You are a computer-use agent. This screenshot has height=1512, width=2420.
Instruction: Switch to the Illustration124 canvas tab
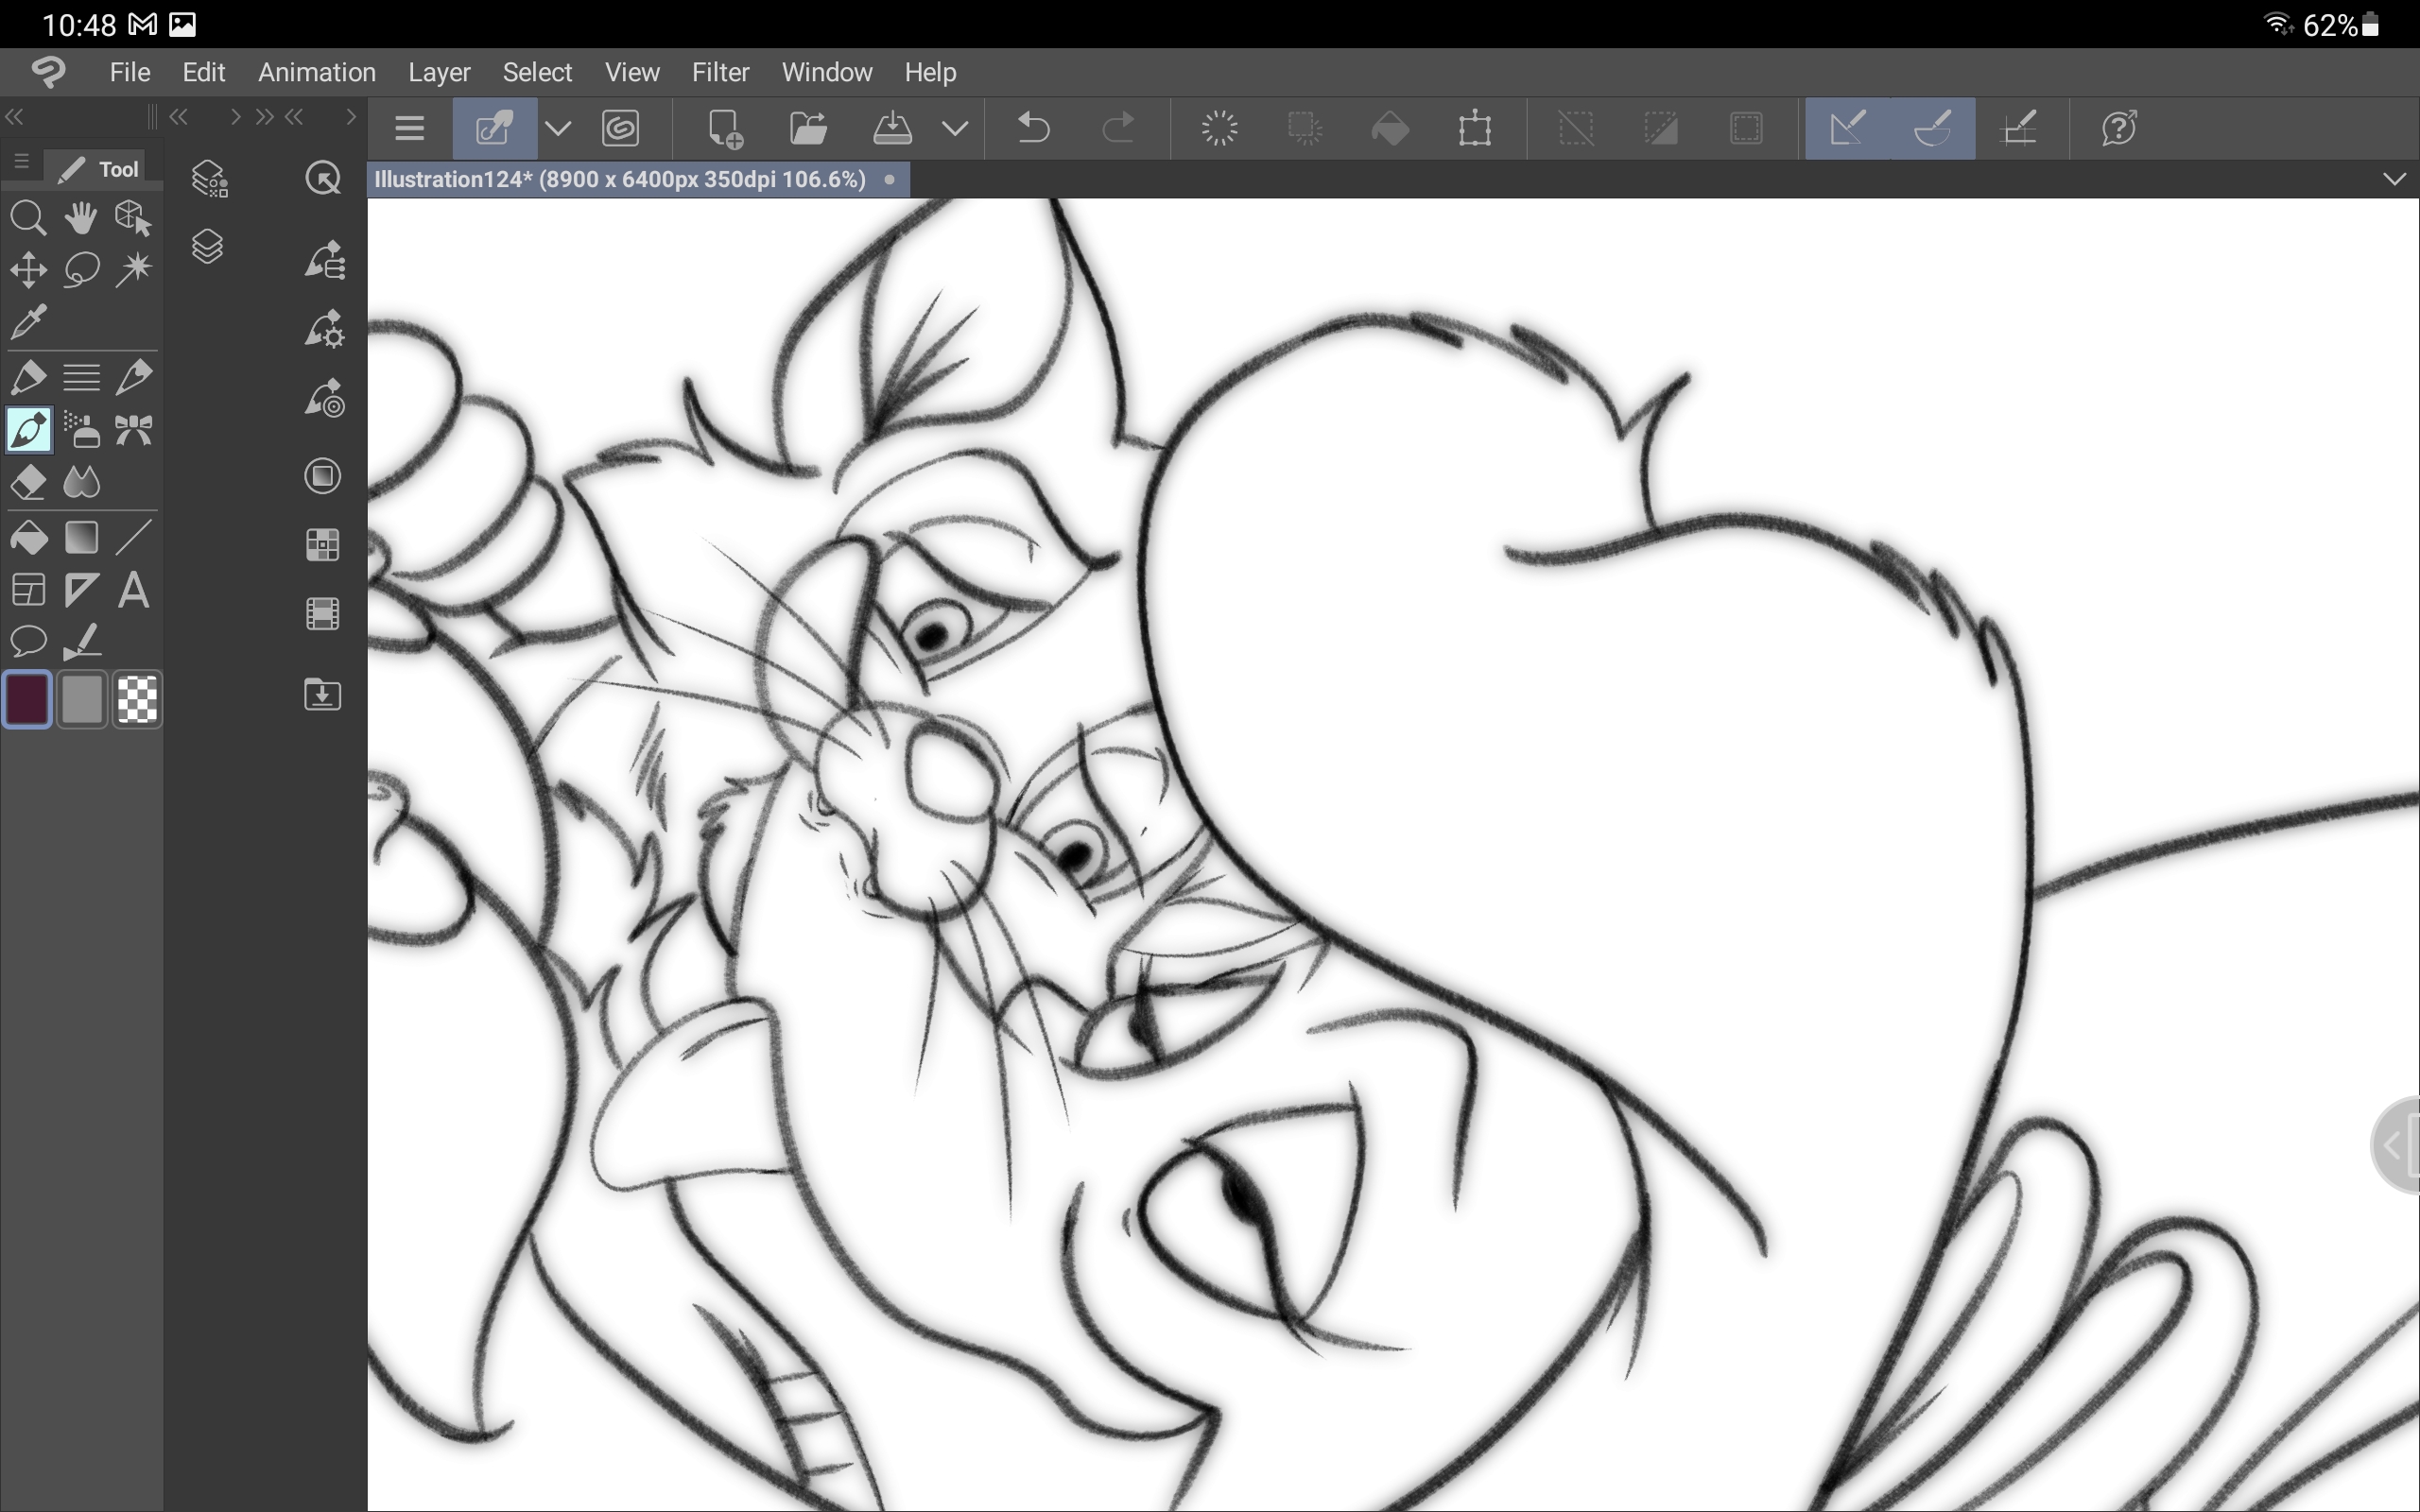click(620, 179)
